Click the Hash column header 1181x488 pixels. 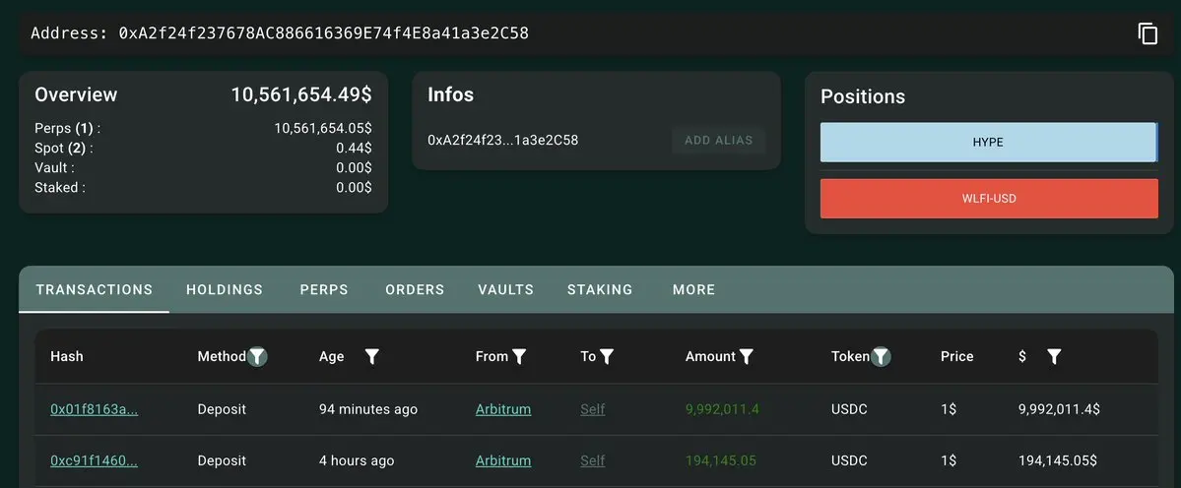point(67,356)
